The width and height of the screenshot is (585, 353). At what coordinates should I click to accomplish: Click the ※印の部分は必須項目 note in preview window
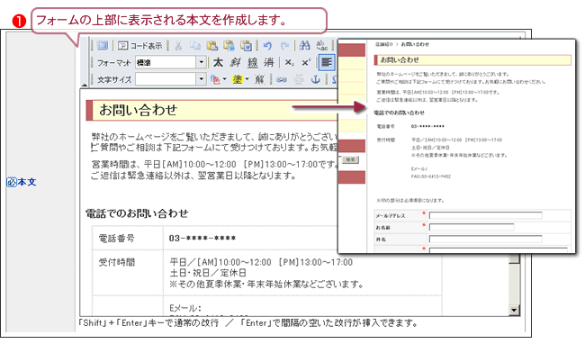click(x=410, y=201)
